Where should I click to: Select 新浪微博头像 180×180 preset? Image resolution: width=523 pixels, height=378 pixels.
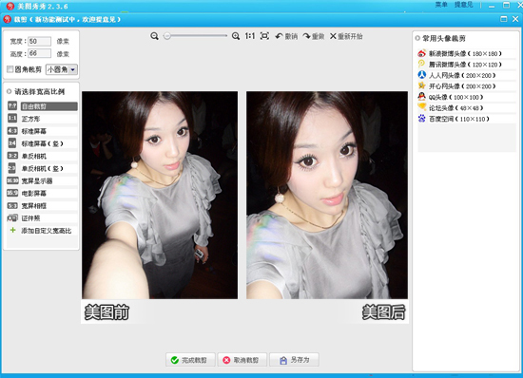tap(466, 53)
